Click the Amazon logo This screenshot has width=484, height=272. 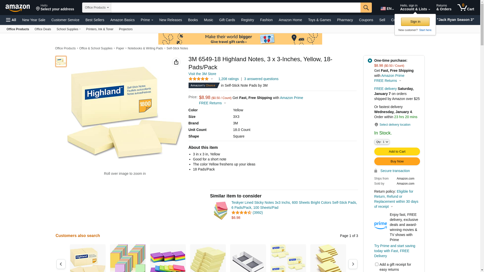pyautogui.click(x=18, y=8)
